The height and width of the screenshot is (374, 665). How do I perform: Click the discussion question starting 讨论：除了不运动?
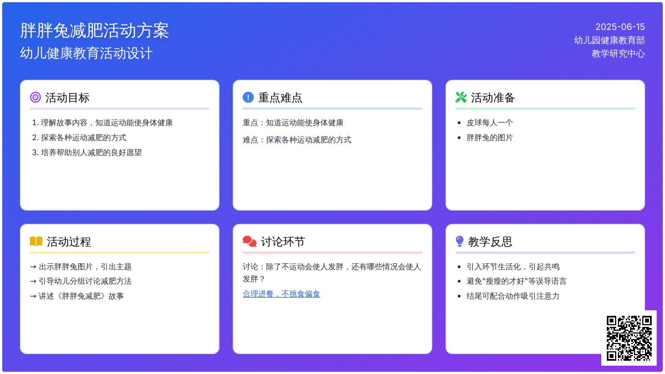click(x=332, y=273)
